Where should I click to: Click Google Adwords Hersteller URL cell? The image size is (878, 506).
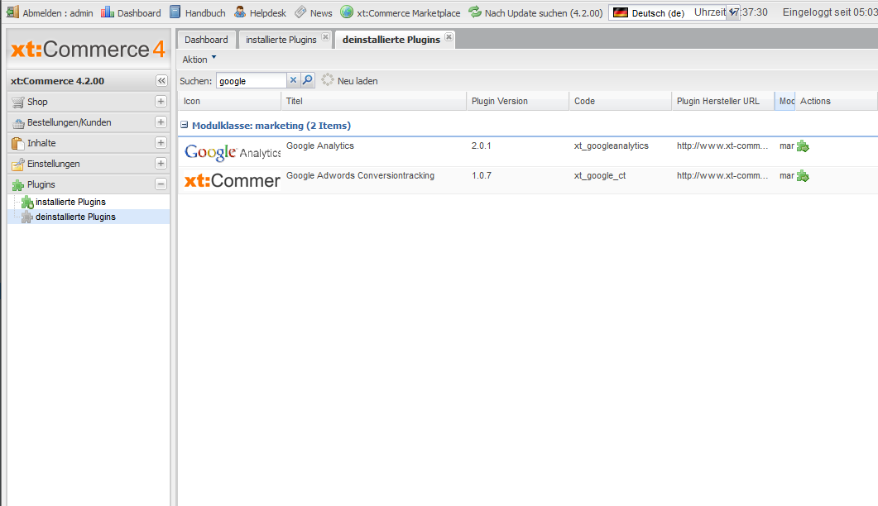click(722, 175)
